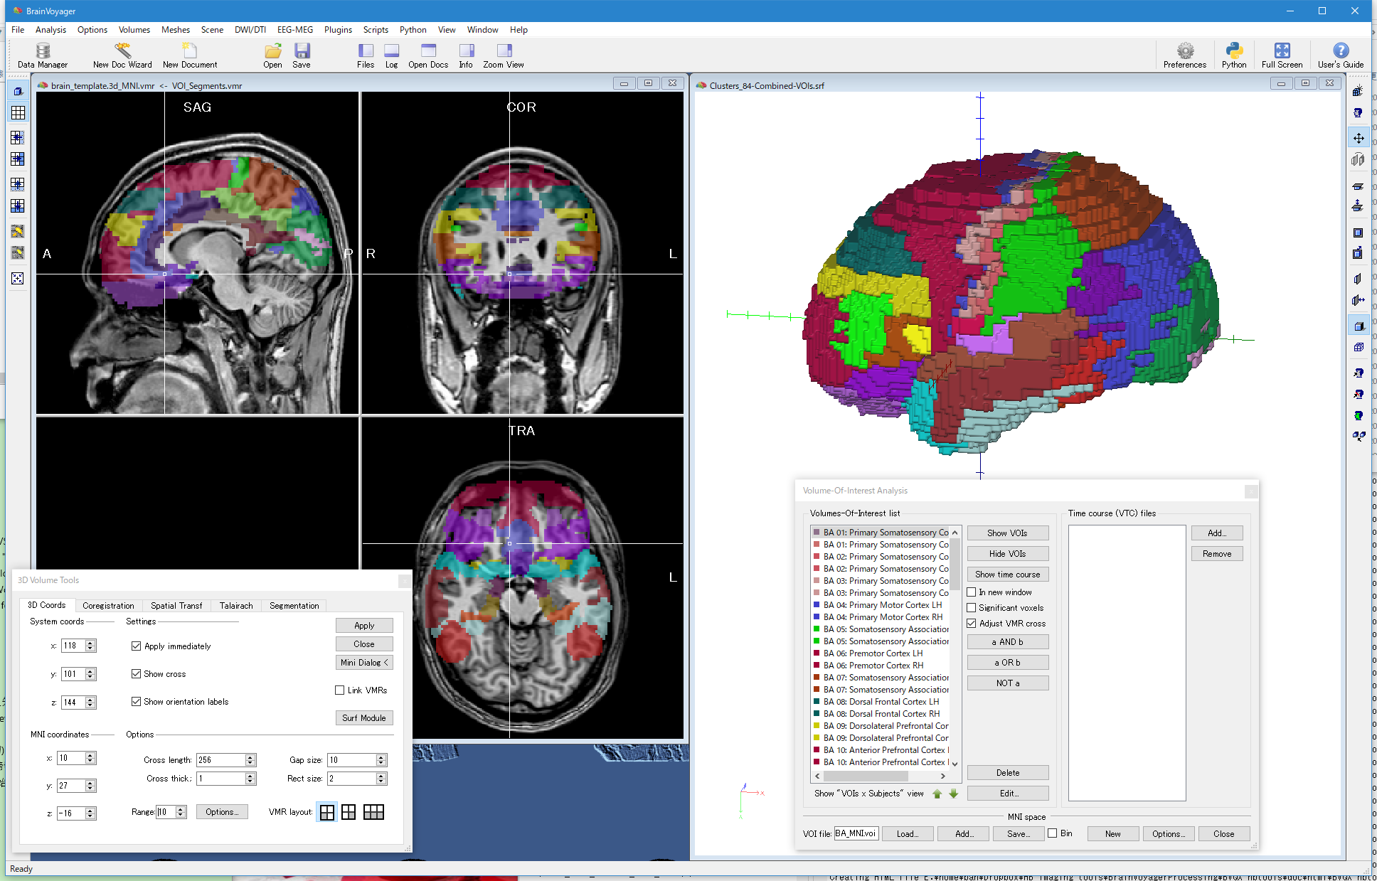The height and width of the screenshot is (881, 1377).
Task: Adjust MNI coordinates x stepper
Action: [x=90, y=759]
